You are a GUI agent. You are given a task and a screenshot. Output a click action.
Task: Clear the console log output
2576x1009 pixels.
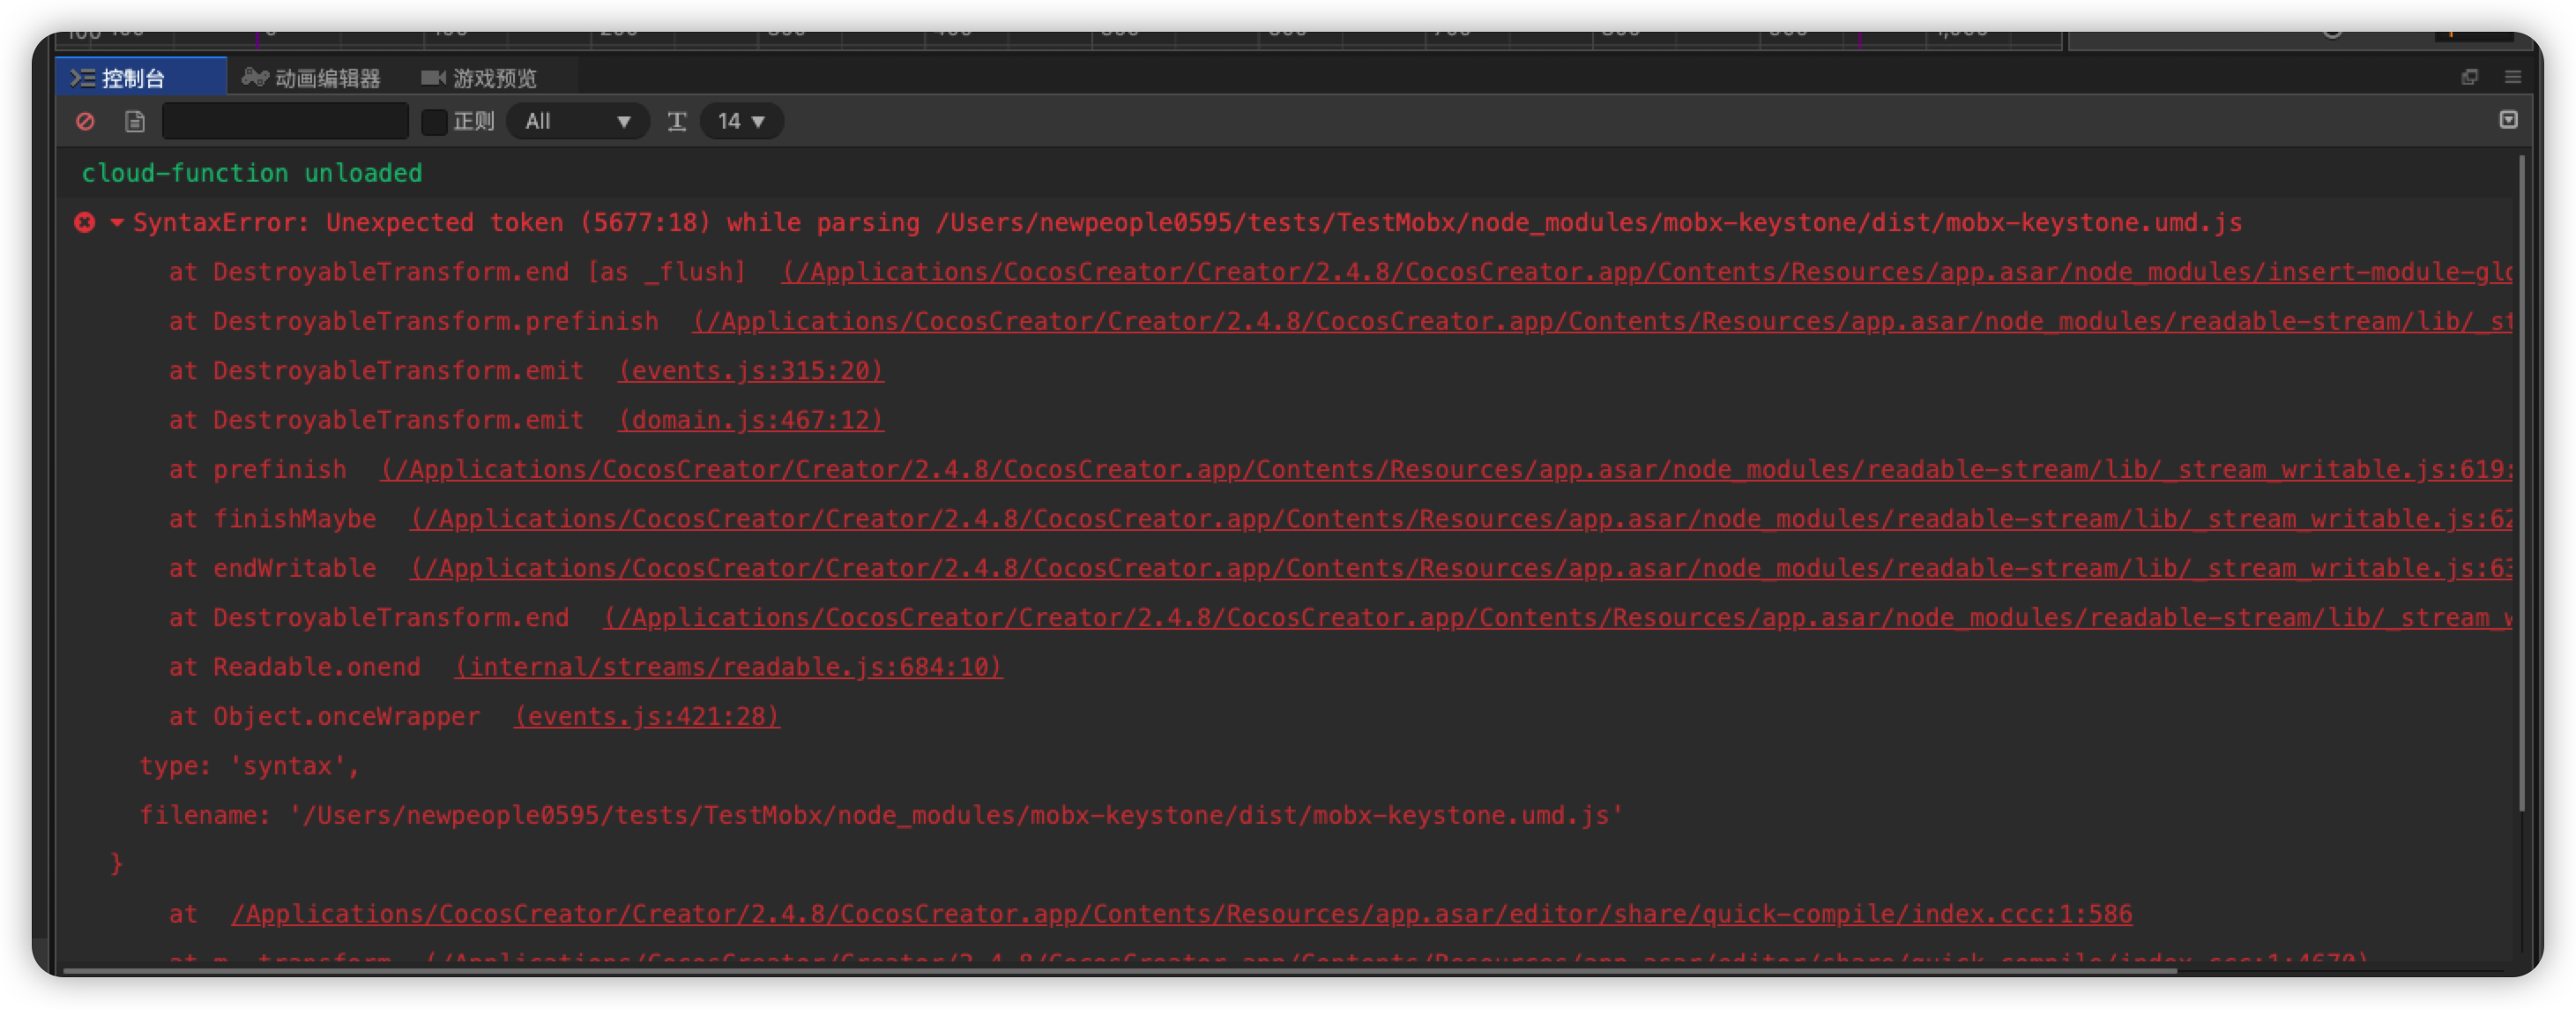point(86,121)
